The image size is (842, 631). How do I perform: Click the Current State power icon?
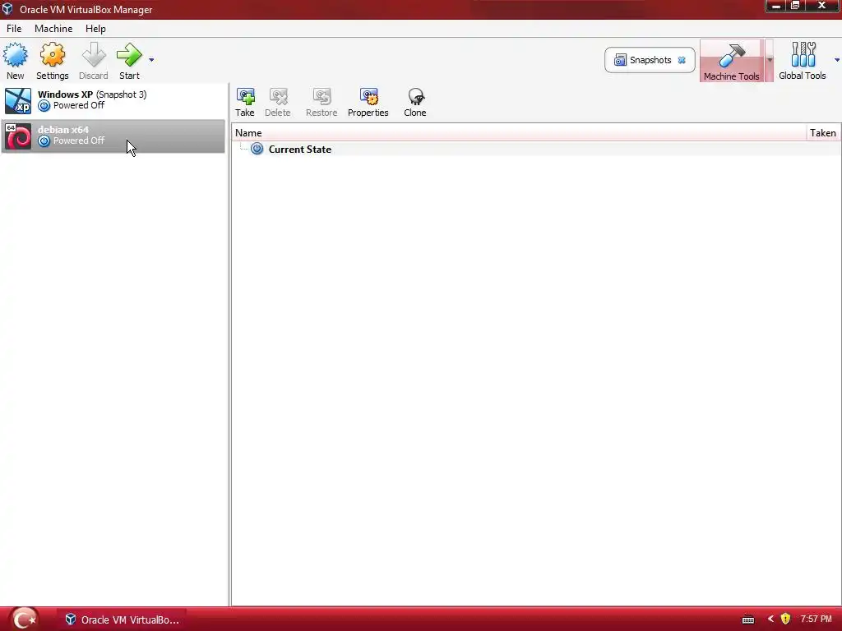point(257,150)
